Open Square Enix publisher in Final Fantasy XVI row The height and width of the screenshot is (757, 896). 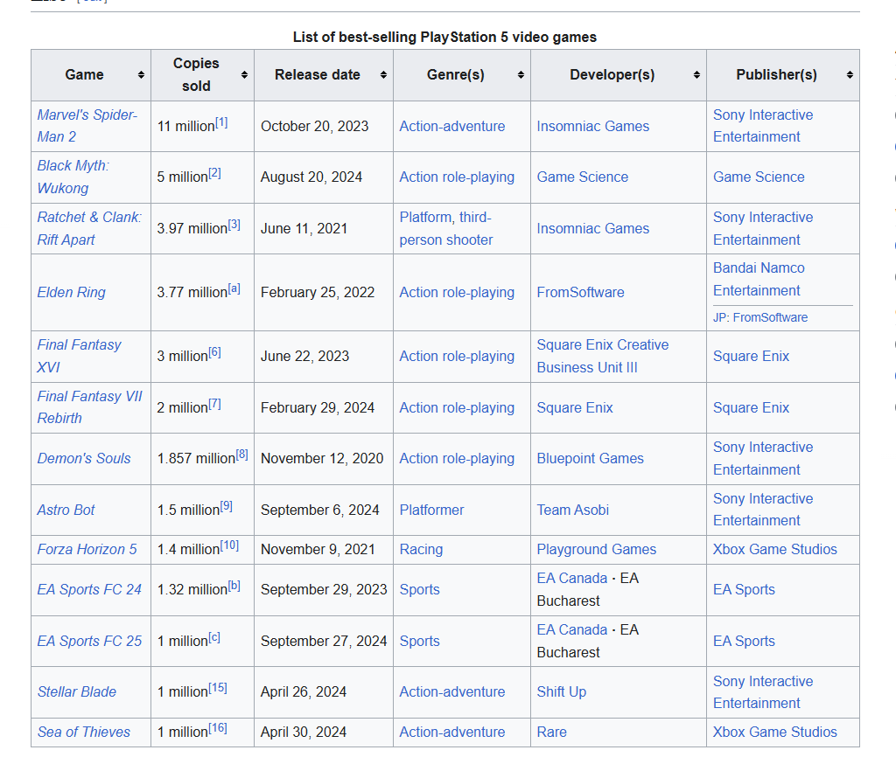(751, 357)
